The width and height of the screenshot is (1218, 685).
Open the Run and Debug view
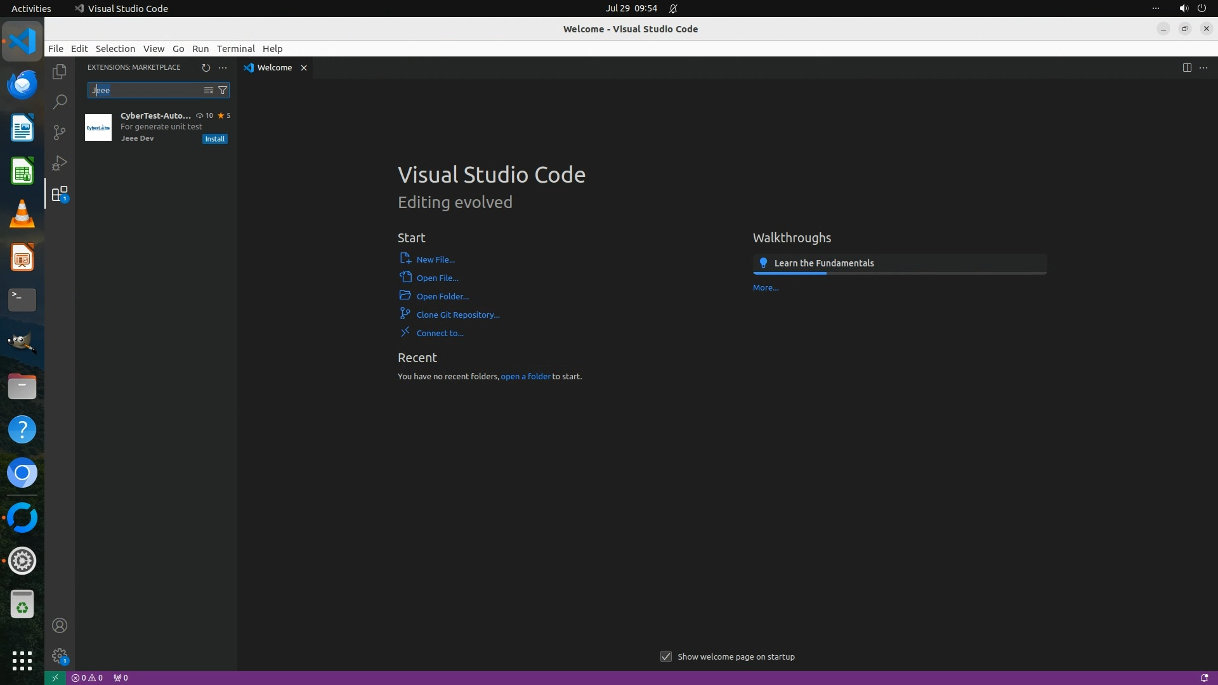(60, 163)
